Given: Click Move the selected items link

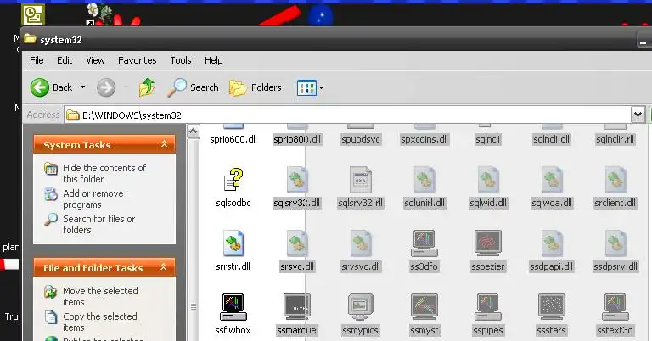Looking at the screenshot, I should [x=100, y=297].
